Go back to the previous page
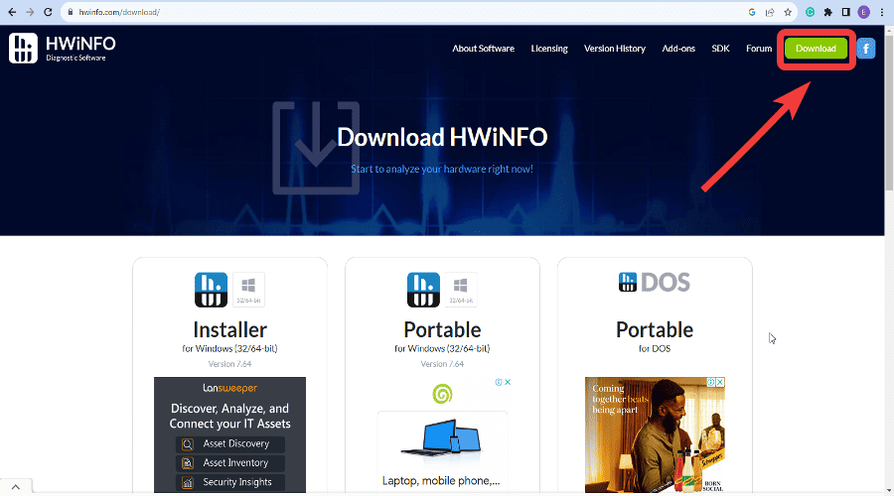 click(x=12, y=12)
